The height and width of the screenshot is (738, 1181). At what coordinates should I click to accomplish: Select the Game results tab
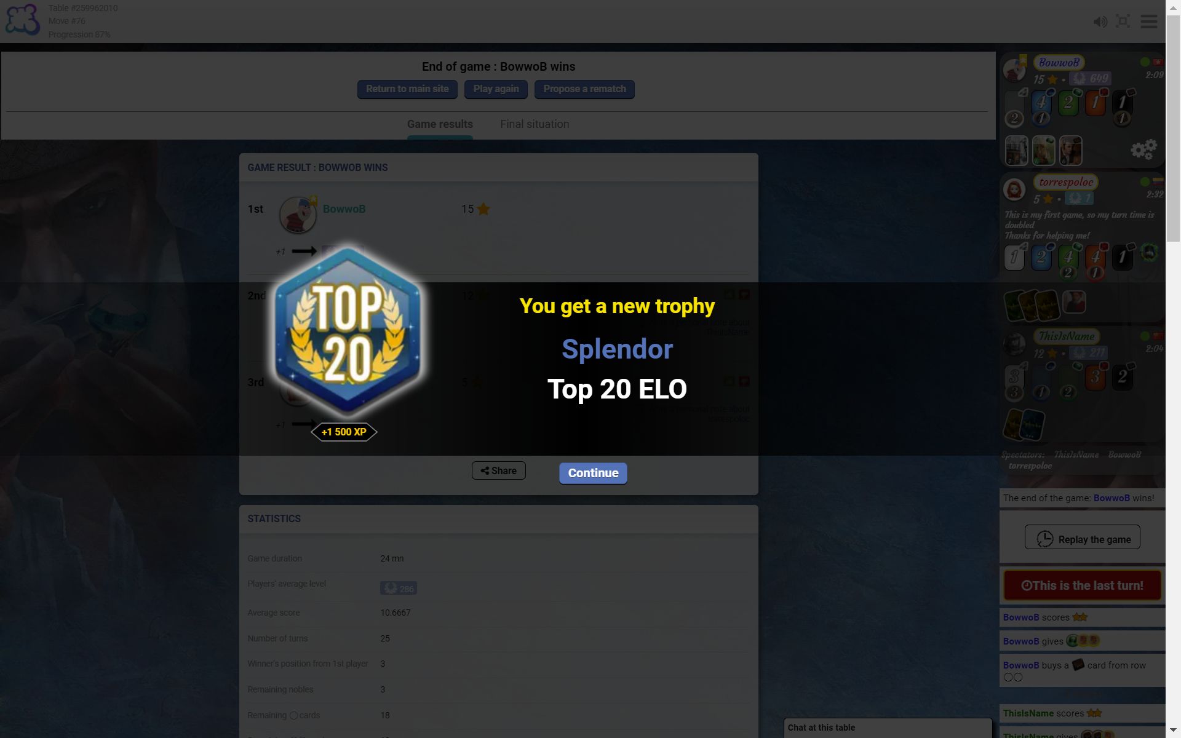[440, 123]
